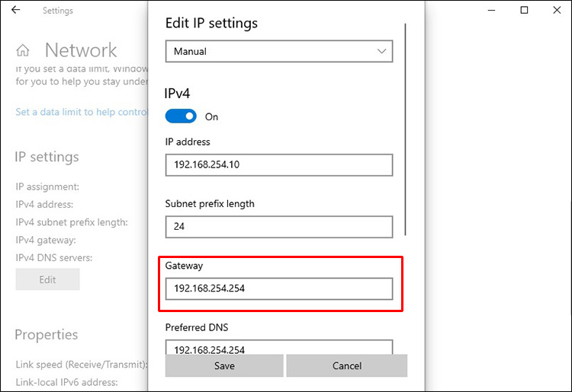Screen dimensions: 572x392
Task: Open the Manual IP settings dropdown
Action: tap(278, 52)
